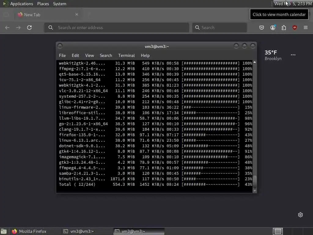Click the Firefox Search box

point(219,28)
